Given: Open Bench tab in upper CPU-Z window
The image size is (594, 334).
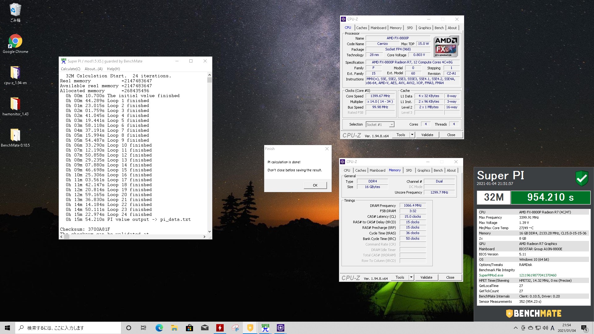Looking at the screenshot, I should pyautogui.click(x=439, y=28).
